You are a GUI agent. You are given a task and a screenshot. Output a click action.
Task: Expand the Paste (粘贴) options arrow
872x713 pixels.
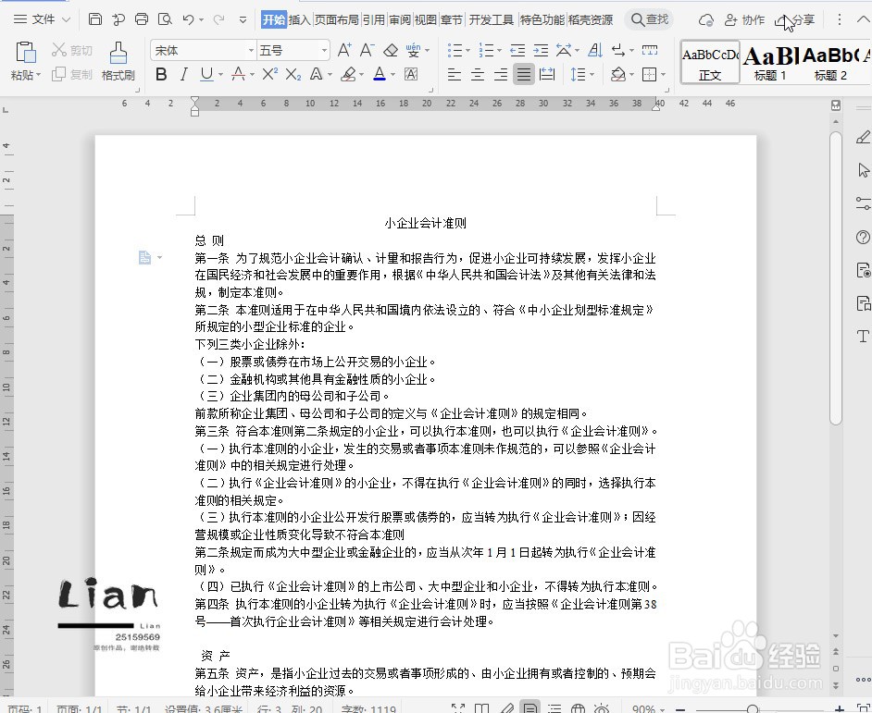tap(38, 75)
